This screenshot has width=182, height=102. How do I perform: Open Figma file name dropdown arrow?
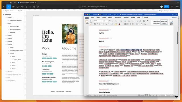pyautogui.click(x=106, y=7)
